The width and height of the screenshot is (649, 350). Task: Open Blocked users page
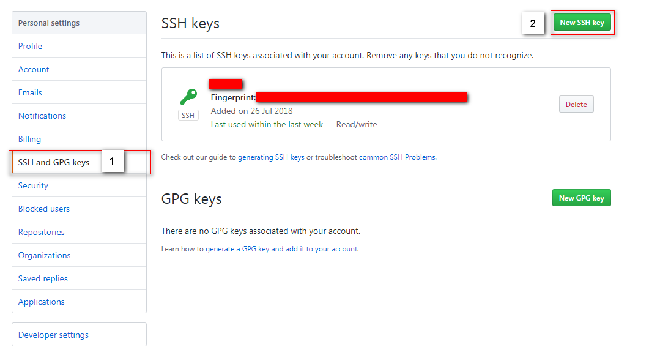(44, 209)
